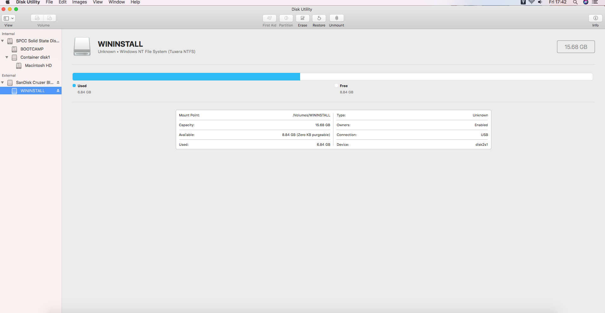The height and width of the screenshot is (313, 605).
Task: Click the Delete Volume toolbar icon
Action: point(50,18)
